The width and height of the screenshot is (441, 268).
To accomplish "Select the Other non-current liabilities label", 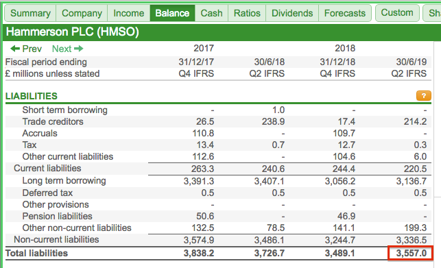I will [x=77, y=228].
